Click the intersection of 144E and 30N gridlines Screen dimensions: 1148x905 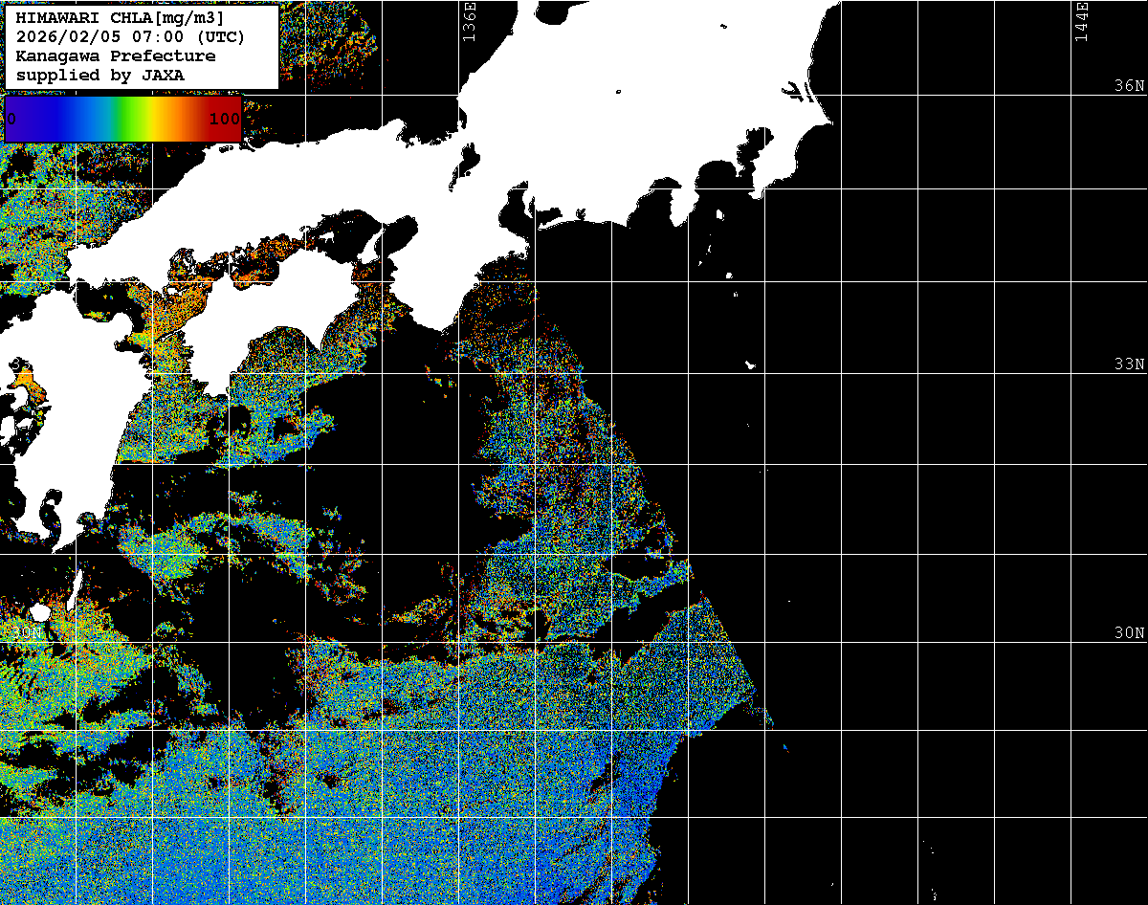[1071, 642]
